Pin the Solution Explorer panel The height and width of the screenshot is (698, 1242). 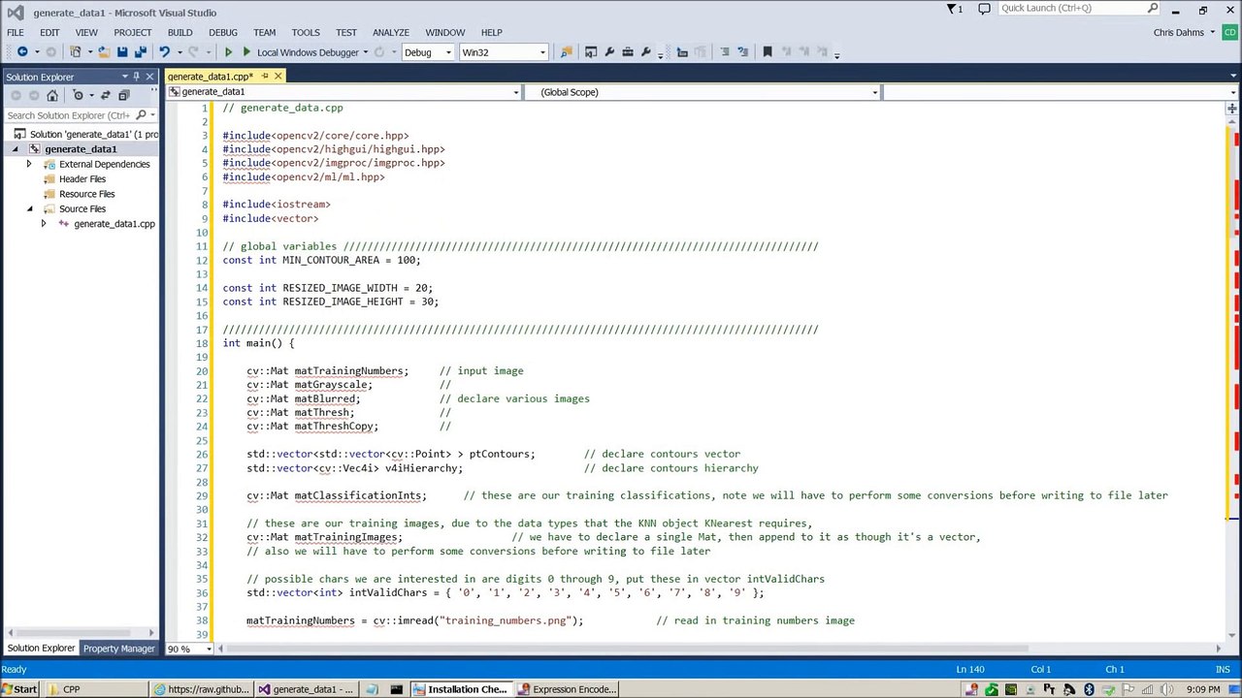click(136, 77)
